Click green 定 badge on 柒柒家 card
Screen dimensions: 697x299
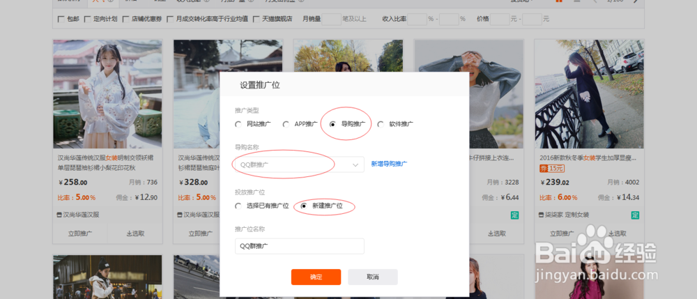pyautogui.click(x=635, y=215)
